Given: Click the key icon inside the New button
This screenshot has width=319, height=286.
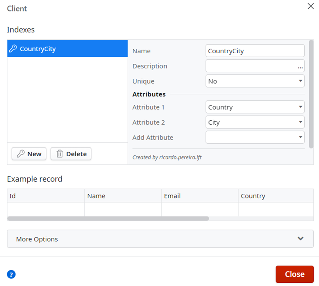Looking at the screenshot, I should (x=20, y=154).
